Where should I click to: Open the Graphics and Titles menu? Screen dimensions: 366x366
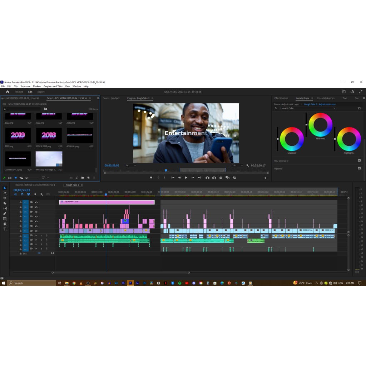coord(53,86)
